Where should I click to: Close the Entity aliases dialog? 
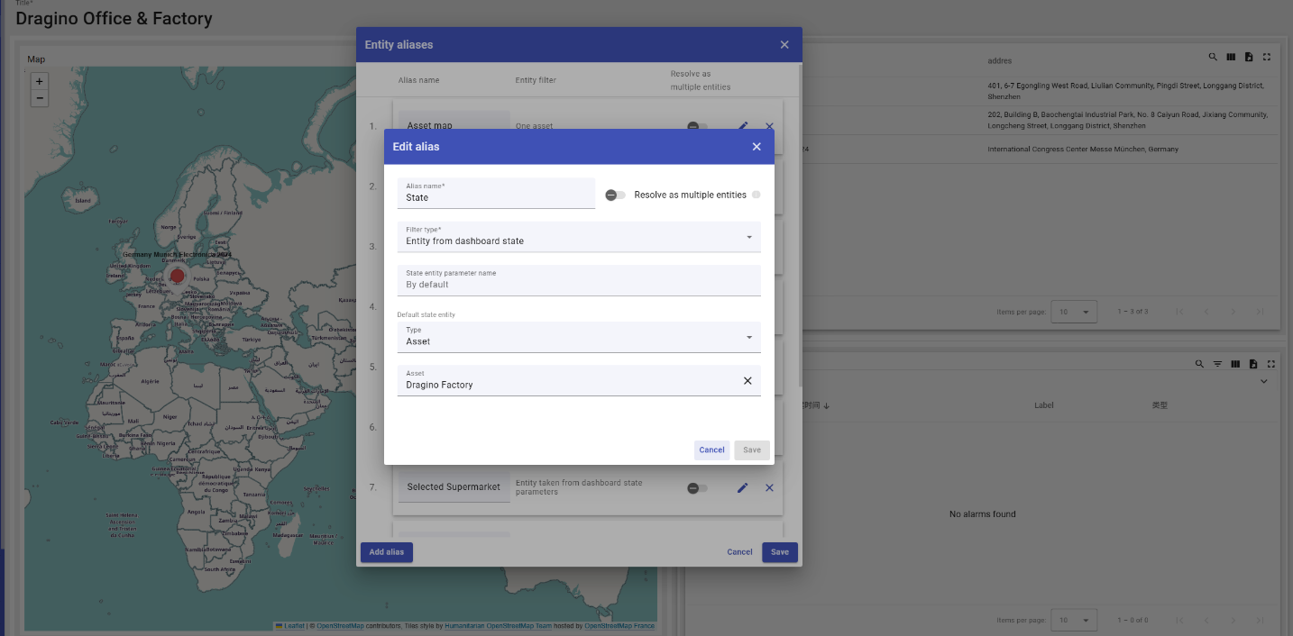[784, 45]
